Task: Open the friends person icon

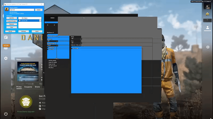Action: (x=207, y=28)
